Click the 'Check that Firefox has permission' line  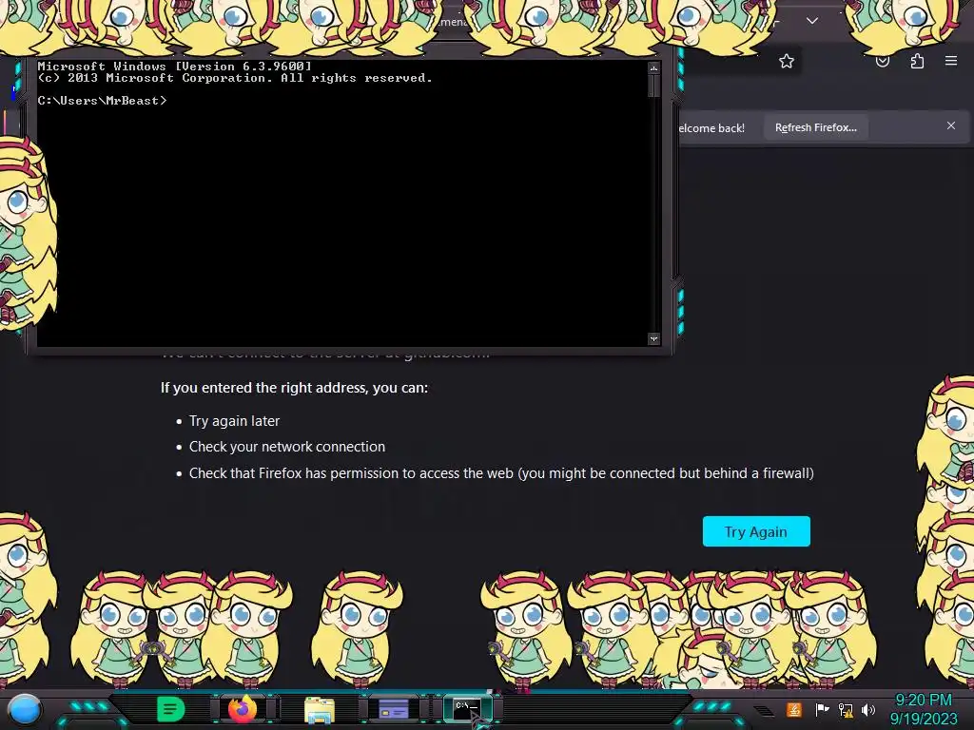(x=501, y=473)
